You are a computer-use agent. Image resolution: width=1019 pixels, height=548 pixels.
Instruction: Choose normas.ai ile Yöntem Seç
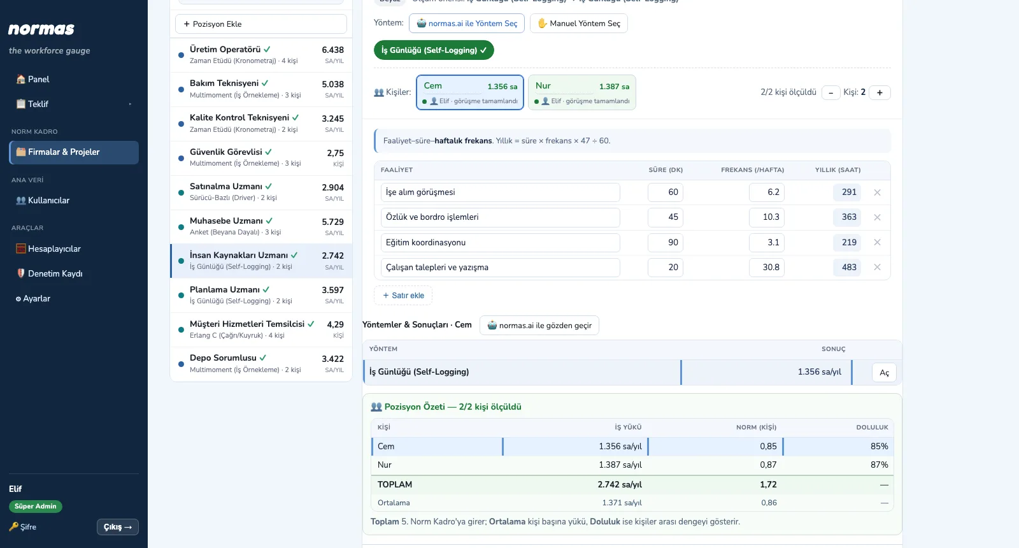467,24
